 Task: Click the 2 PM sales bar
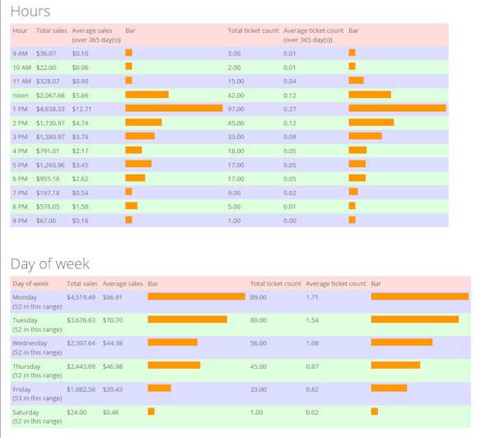click(x=143, y=123)
